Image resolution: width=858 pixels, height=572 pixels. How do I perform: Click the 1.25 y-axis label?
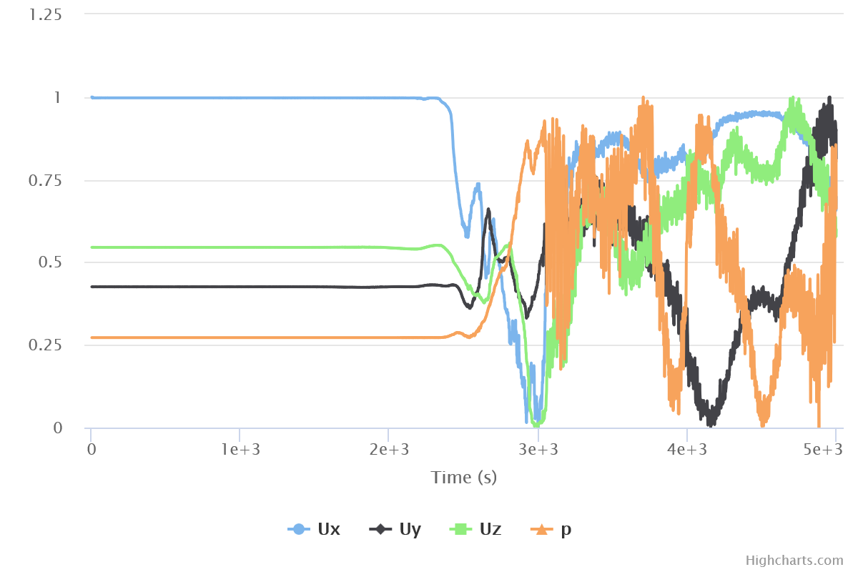pos(44,14)
